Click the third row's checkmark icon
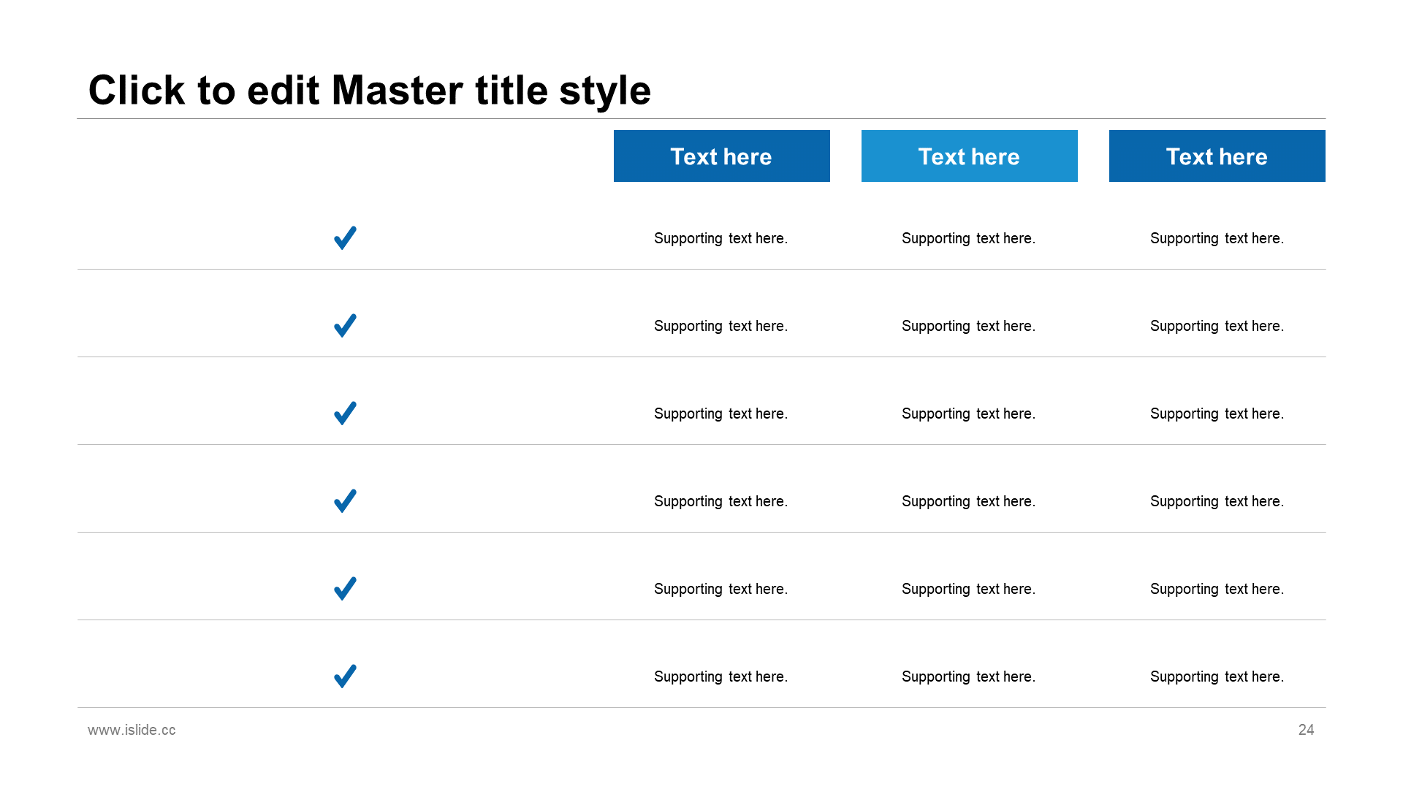Viewport: 1403px width, 789px height. (345, 413)
